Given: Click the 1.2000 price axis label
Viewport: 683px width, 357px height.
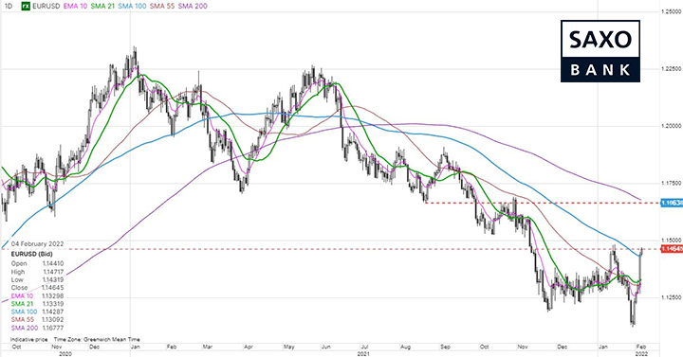Looking at the screenshot, I should coord(672,126).
